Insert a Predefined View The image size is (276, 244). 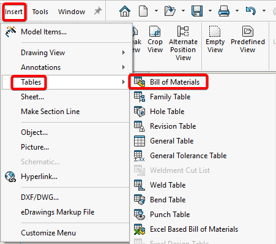(248, 39)
